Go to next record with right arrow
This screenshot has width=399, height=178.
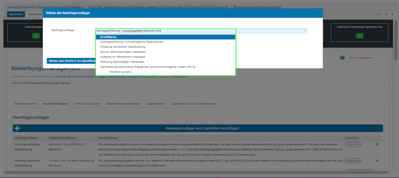tap(392, 14)
